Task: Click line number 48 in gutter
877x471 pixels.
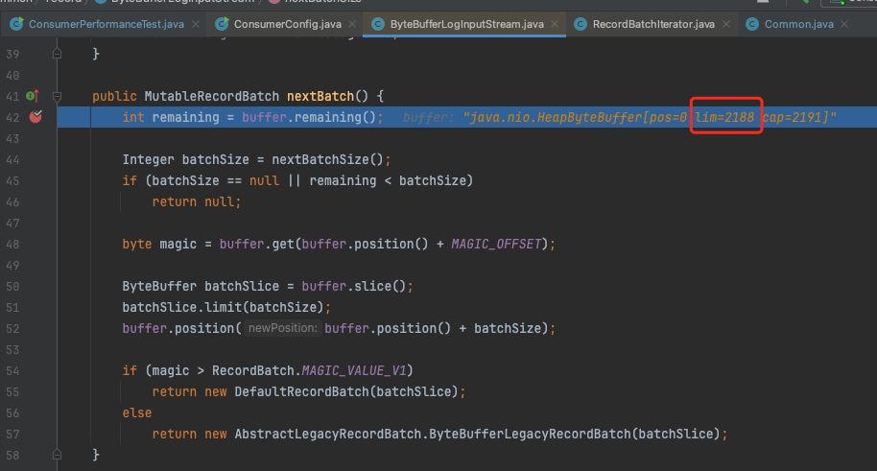Action: [x=12, y=244]
